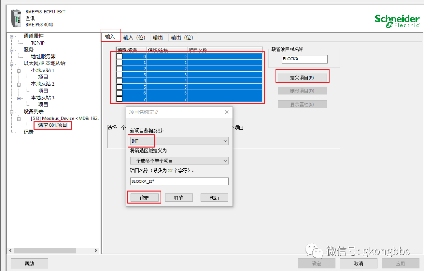The height and width of the screenshot is (271, 424).
Task: Select the TCP/IP tree item
Action: pyautogui.click(x=38, y=43)
